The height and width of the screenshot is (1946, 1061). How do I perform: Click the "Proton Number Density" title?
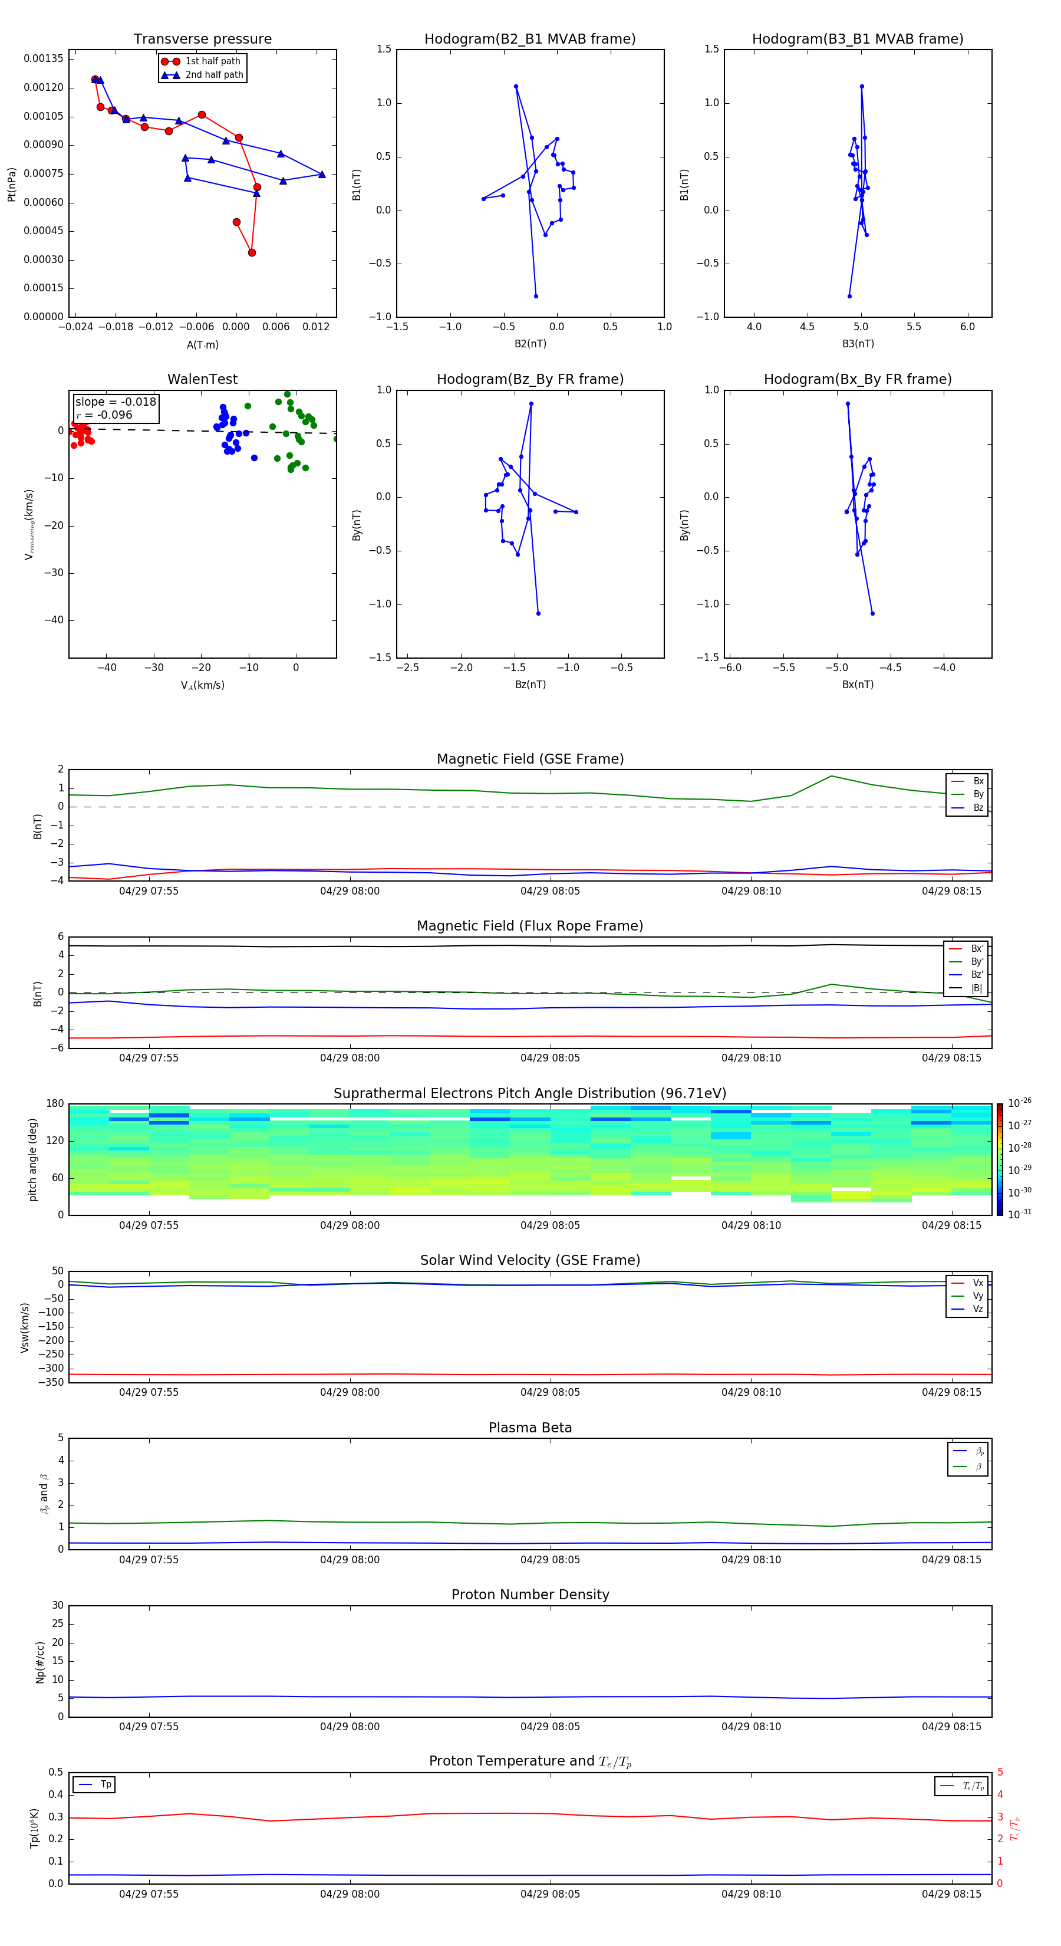pos(530,1595)
